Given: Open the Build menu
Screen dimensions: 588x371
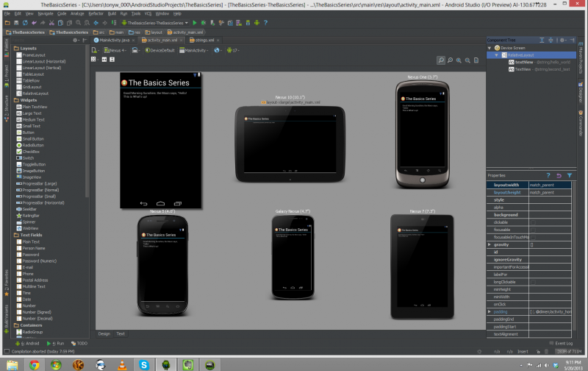Looking at the screenshot, I should (112, 13).
